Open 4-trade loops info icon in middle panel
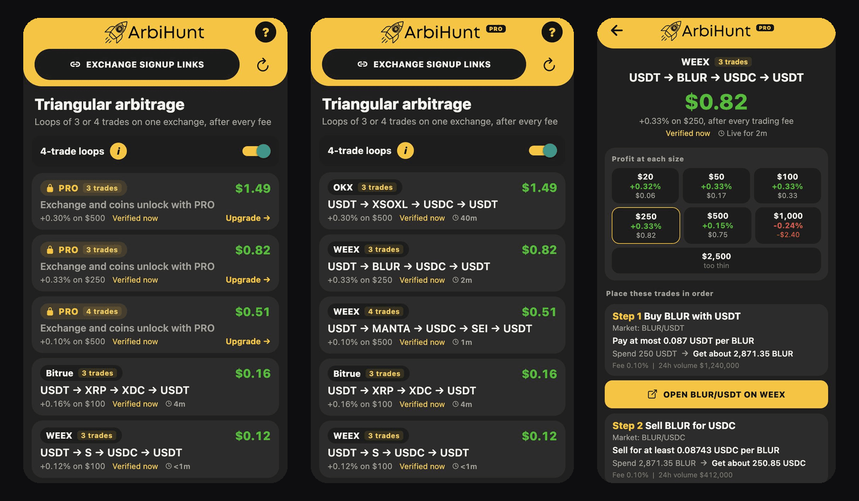Viewport: 859px width, 501px height. click(x=406, y=151)
